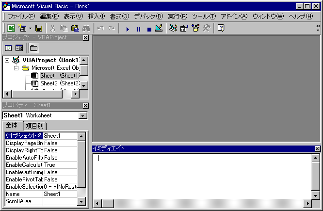Click the Copy icon
The height and width of the screenshot is (211, 323).
coord(64,28)
